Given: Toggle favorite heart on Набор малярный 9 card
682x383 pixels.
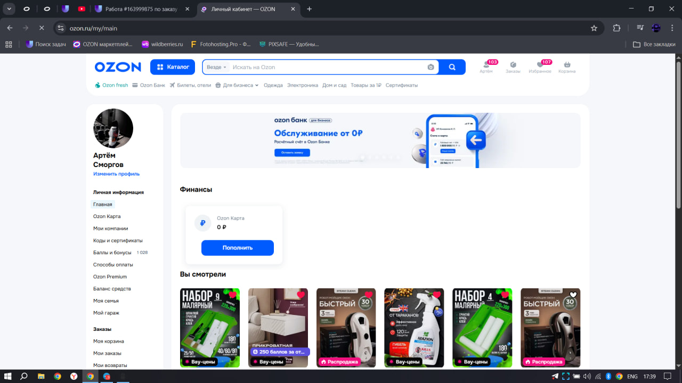Looking at the screenshot, I should [x=232, y=295].
